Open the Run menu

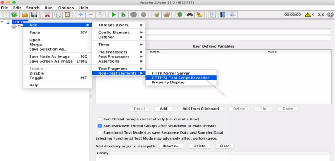pos(49,8)
